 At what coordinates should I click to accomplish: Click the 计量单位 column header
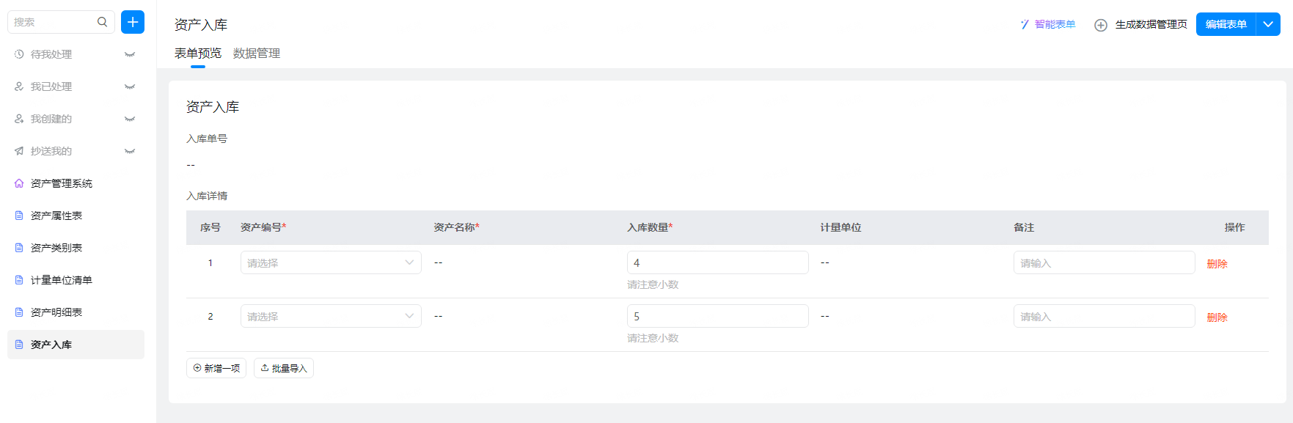(x=840, y=227)
